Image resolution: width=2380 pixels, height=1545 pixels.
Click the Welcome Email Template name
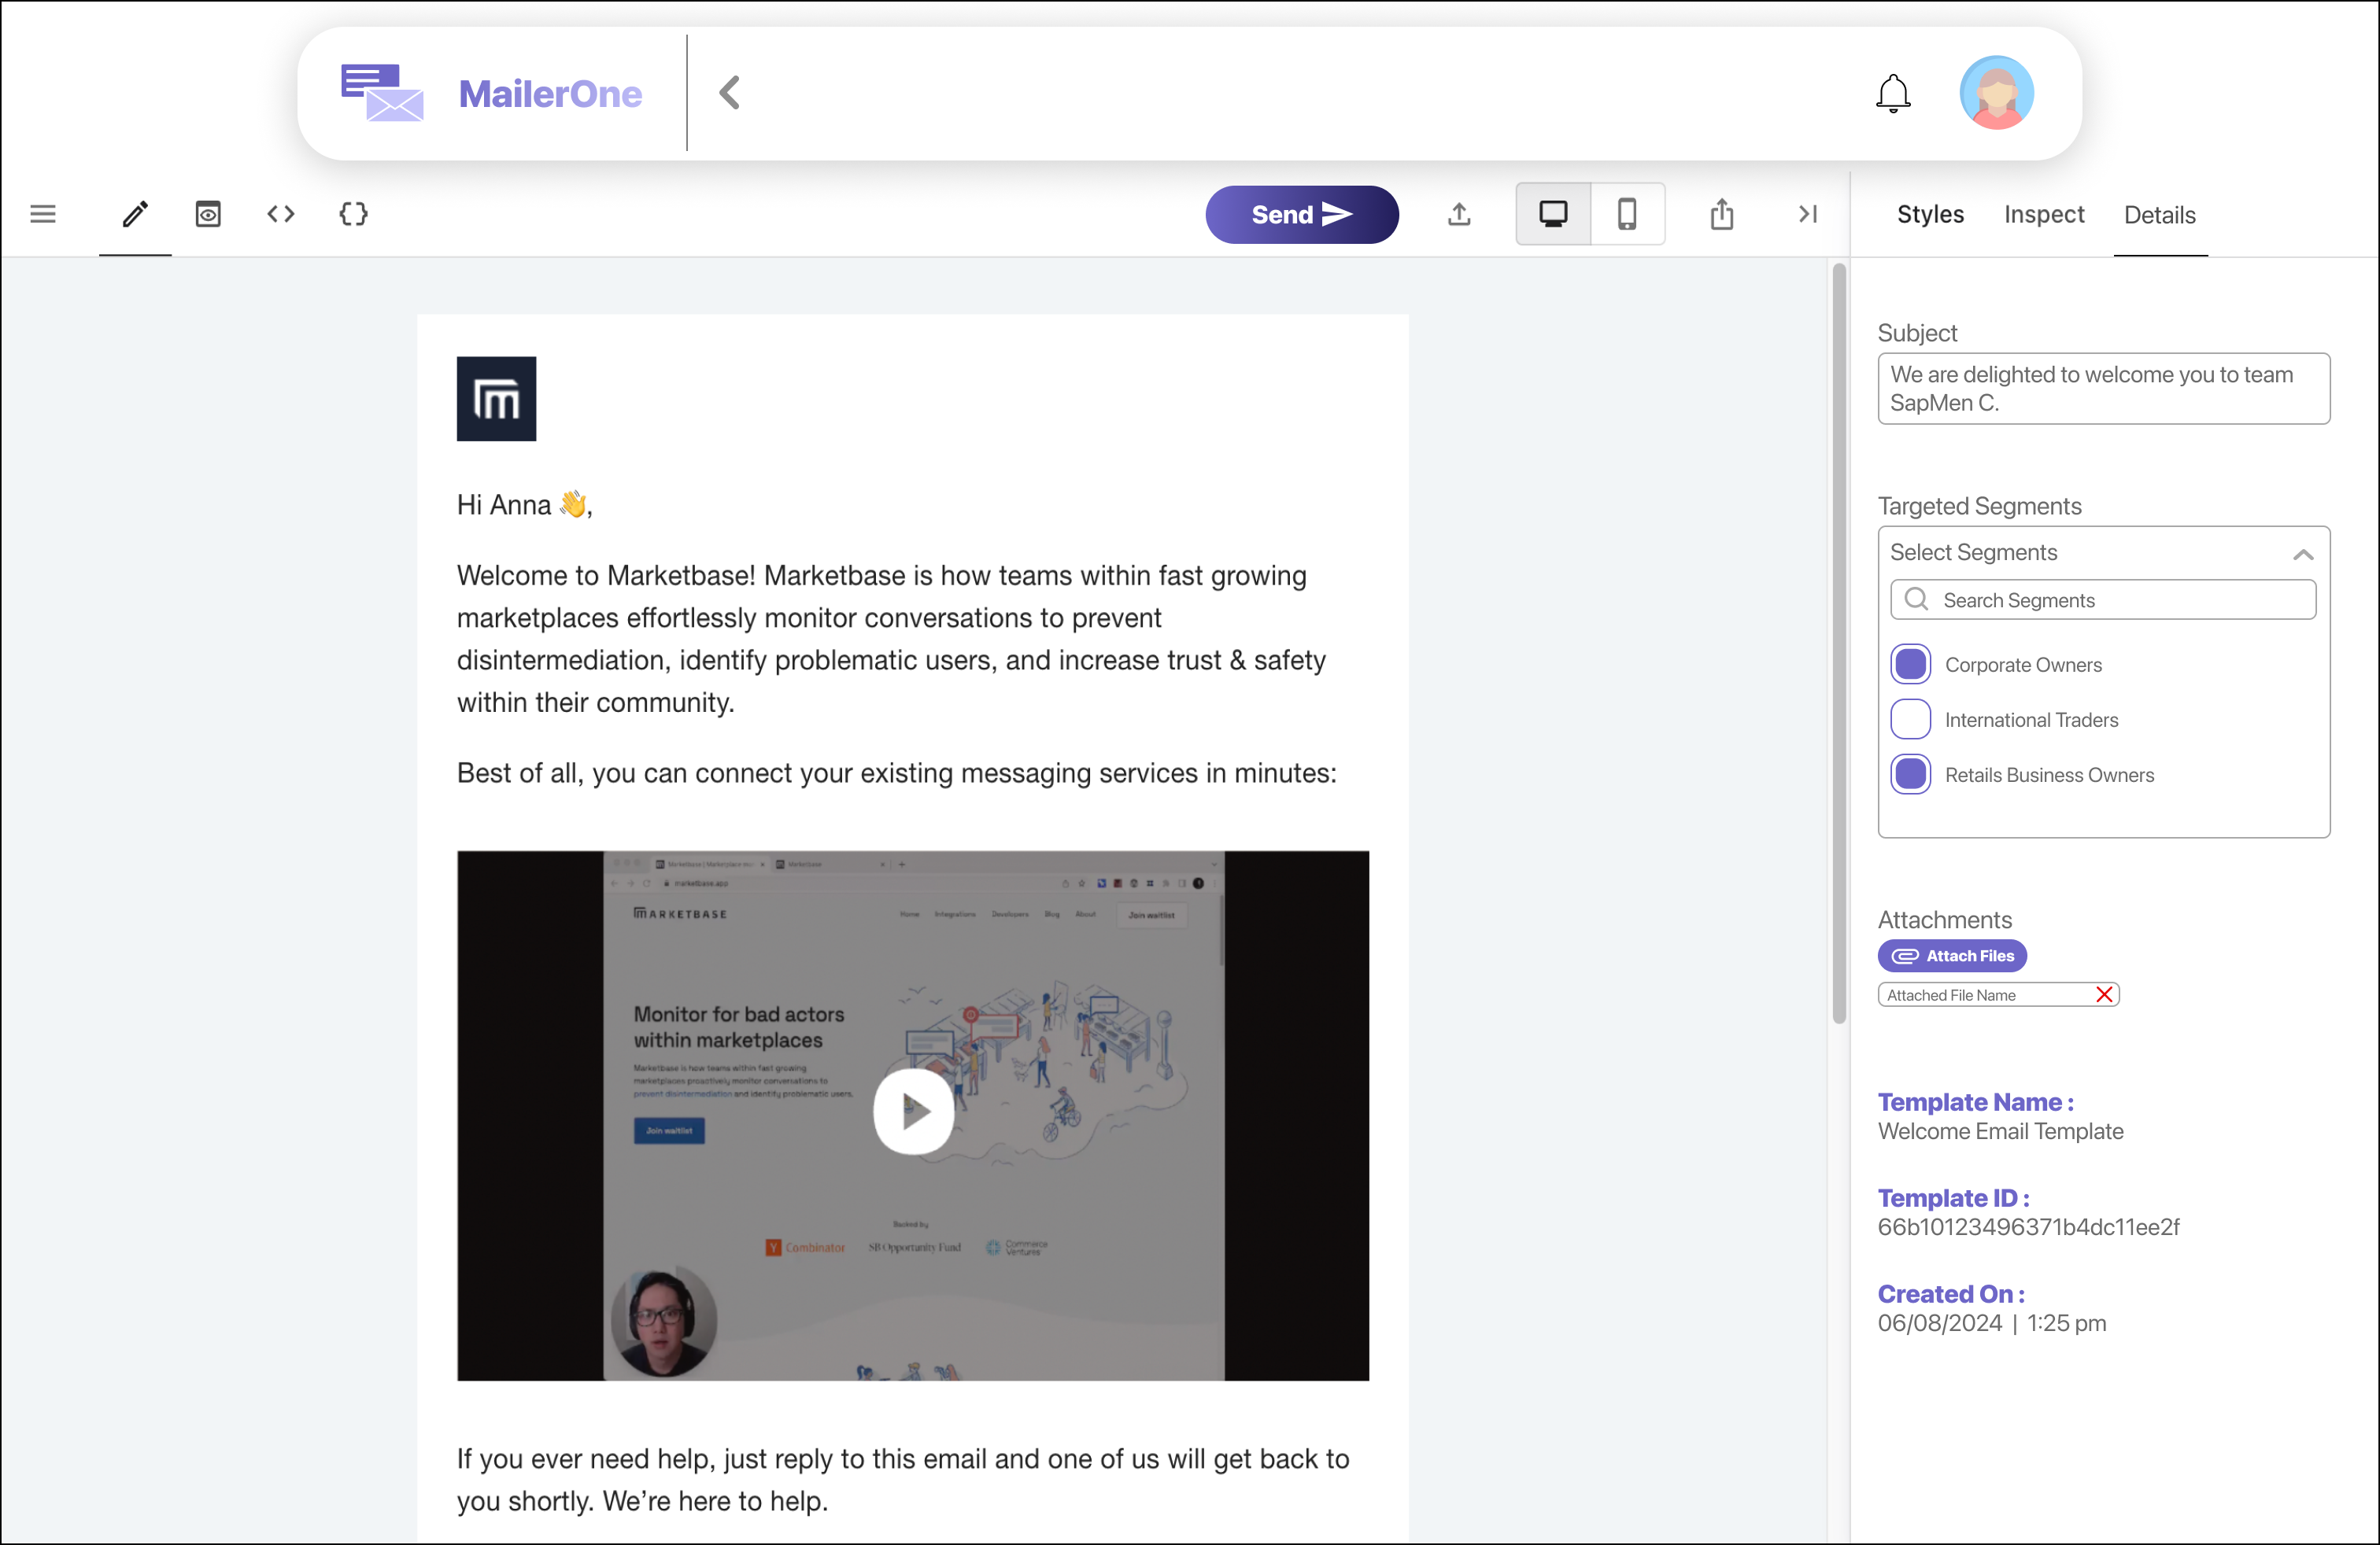tap(2000, 1131)
